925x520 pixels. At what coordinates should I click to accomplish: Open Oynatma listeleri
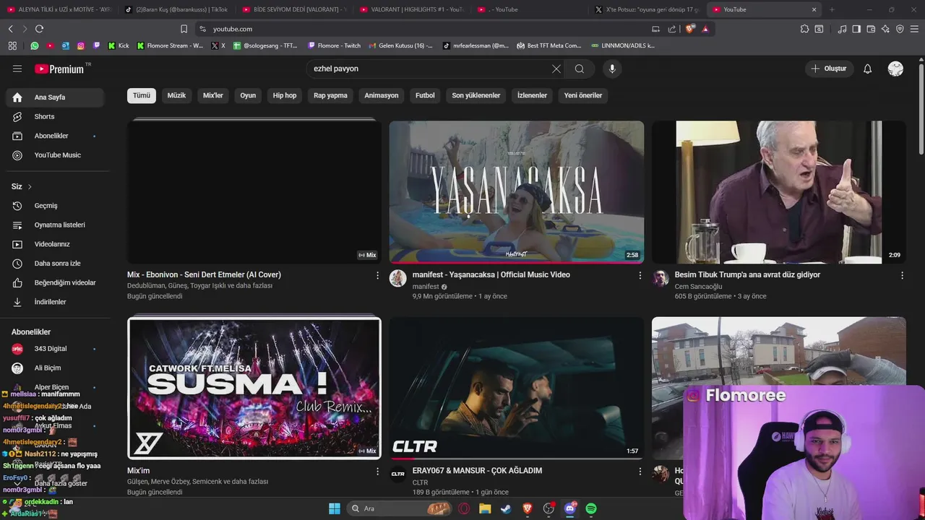[55, 225]
